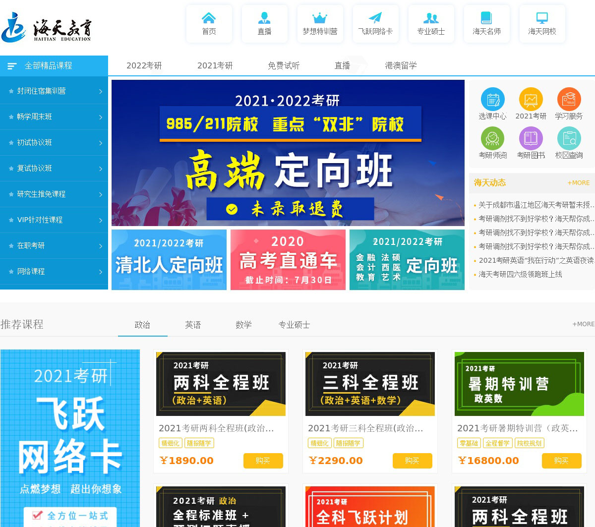Open news 海天考研四六级领跑班上线
Viewport: 595px width, 527px height.
coord(520,274)
